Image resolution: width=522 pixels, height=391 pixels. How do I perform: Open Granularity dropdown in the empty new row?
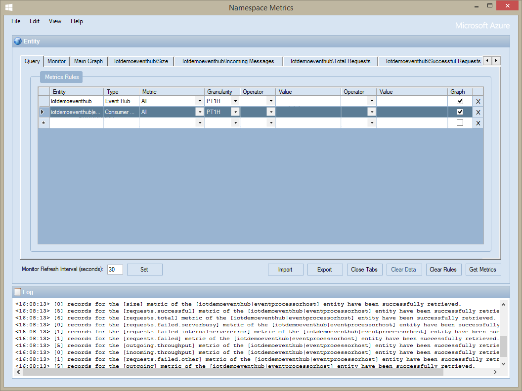tap(235, 123)
